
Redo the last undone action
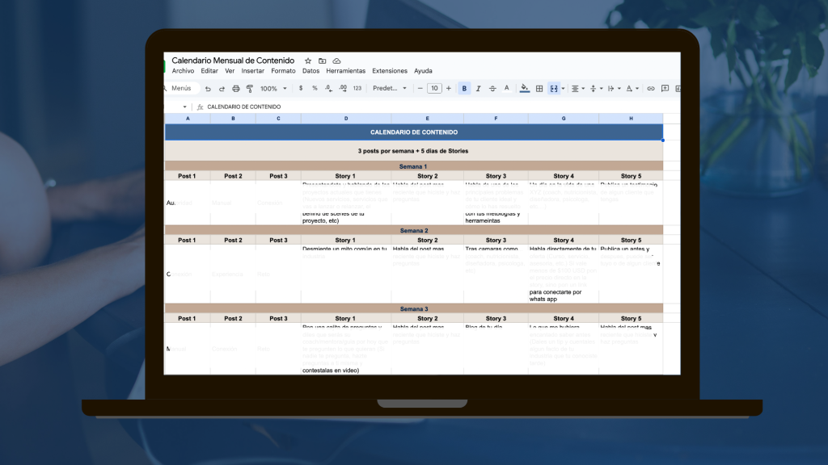tap(222, 89)
